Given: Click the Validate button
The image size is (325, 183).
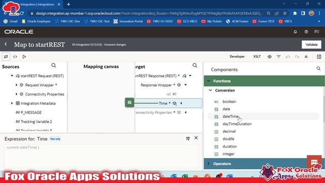Looking at the screenshot, I should 311,45.
